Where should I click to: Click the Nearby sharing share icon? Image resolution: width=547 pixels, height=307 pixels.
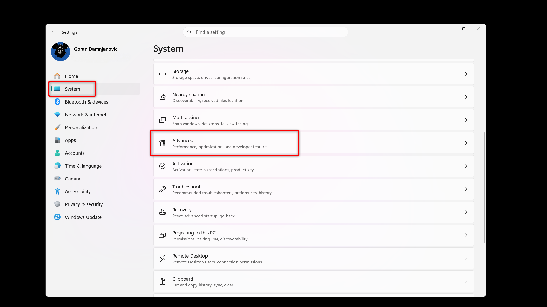tap(163, 97)
